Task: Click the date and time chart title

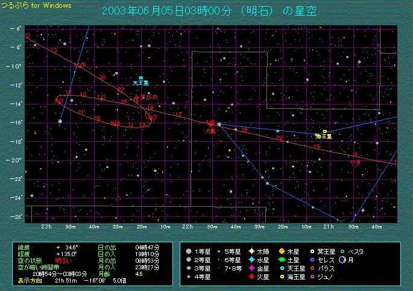Action: (x=208, y=11)
